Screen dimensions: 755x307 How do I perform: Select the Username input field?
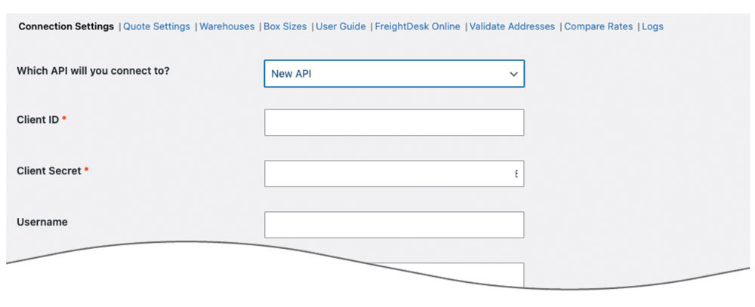pos(393,224)
